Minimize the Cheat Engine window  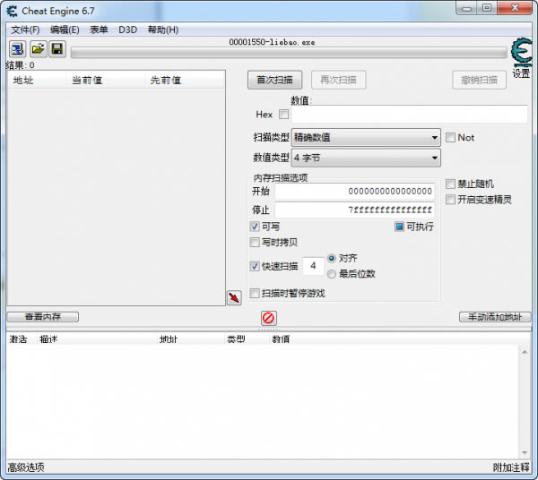pos(466,9)
